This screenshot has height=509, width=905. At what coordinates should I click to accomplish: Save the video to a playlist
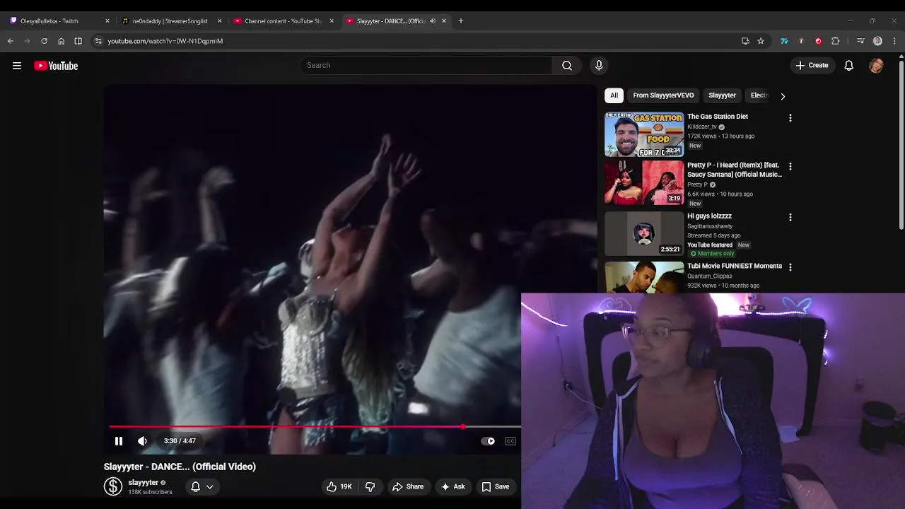495,486
